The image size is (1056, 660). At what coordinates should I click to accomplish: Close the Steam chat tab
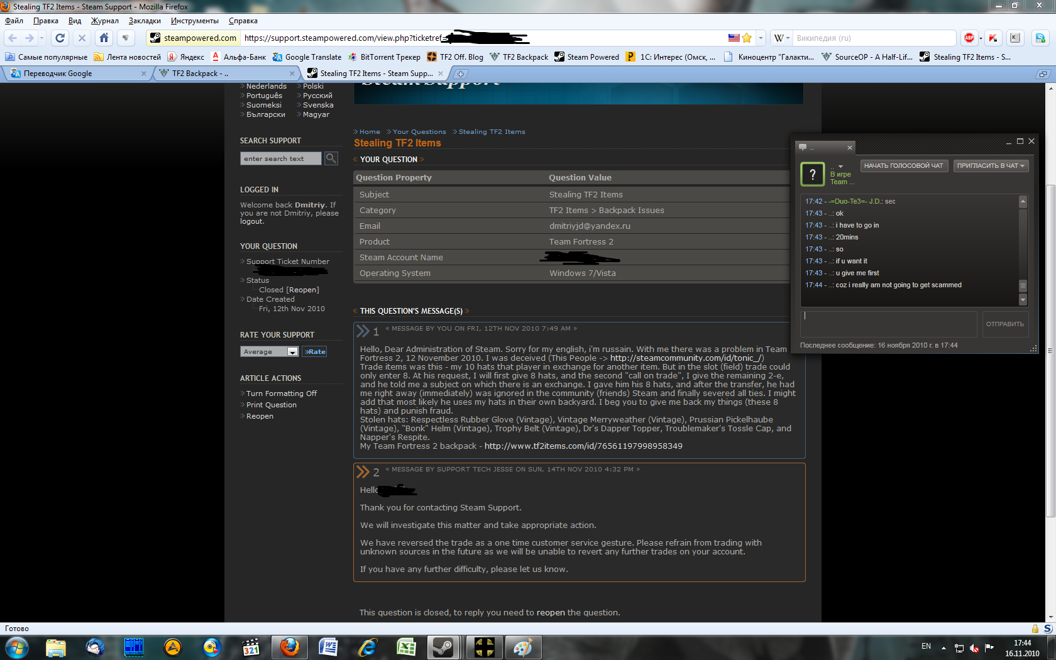[x=850, y=148]
